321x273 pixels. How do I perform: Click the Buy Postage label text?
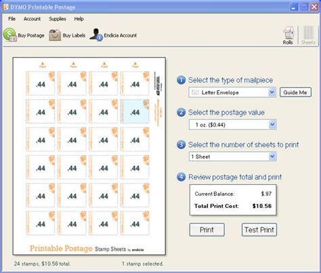pos(31,35)
